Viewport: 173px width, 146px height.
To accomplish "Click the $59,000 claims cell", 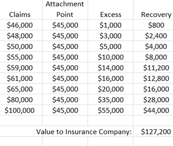I will 20,68.
